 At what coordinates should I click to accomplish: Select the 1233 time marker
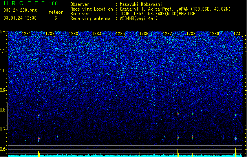(x=73, y=34)
